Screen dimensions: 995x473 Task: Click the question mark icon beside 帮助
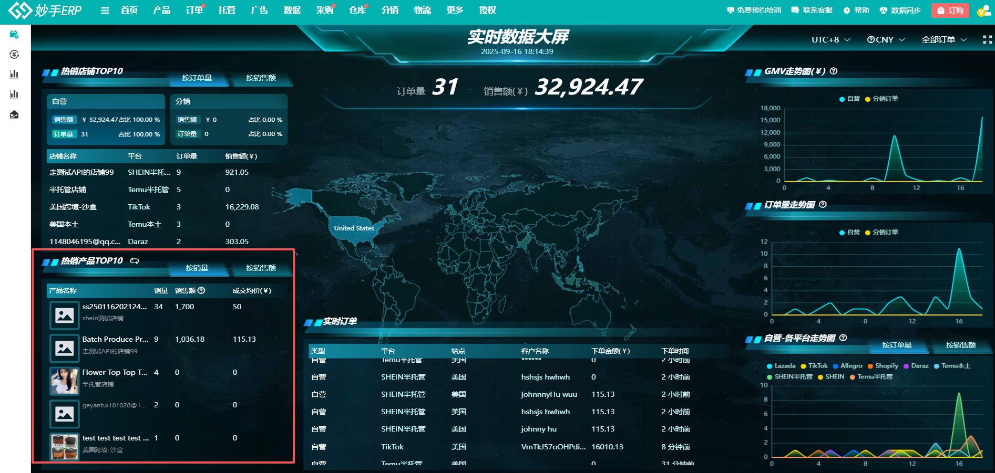tap(847, 10)
